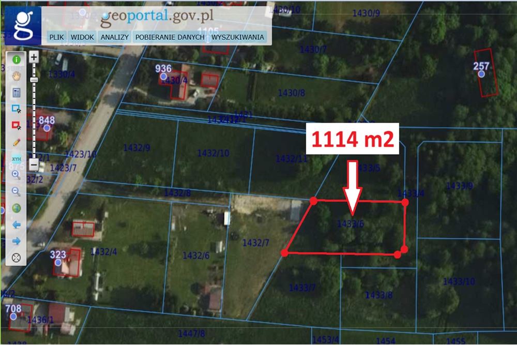Go to previous map view arrow
Screen dimensions: 517x345
pyautogui.click(x=16, y=224)
